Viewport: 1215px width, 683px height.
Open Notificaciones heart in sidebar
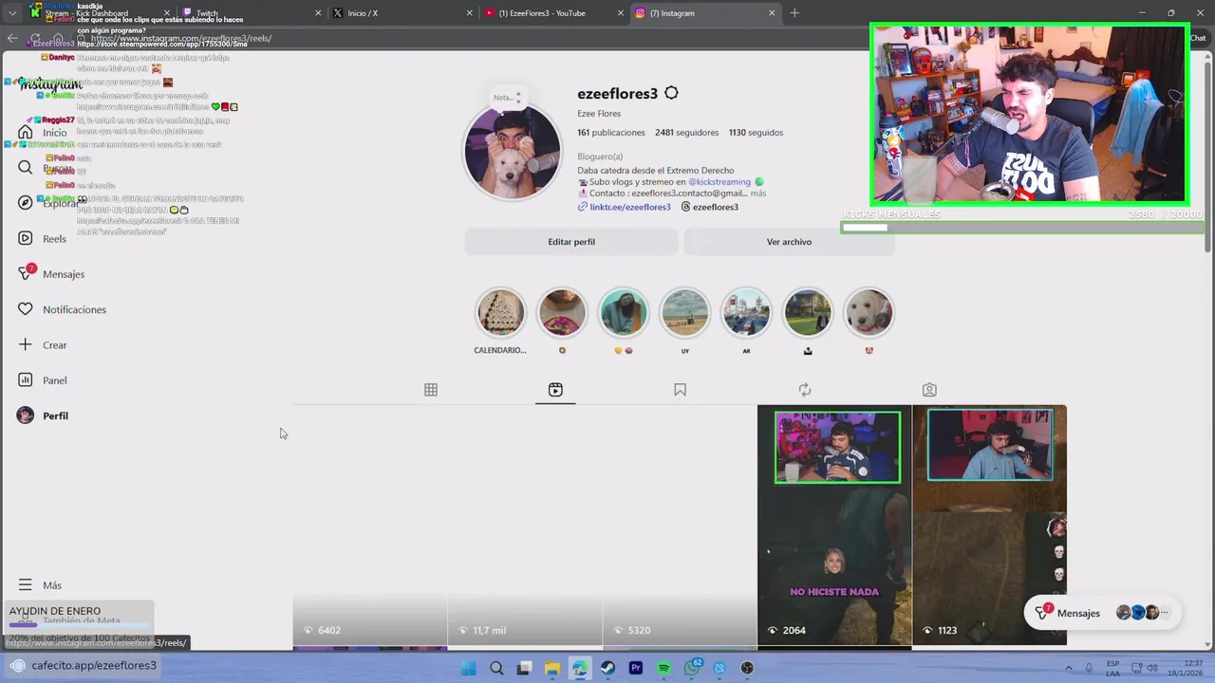point(62,309)
